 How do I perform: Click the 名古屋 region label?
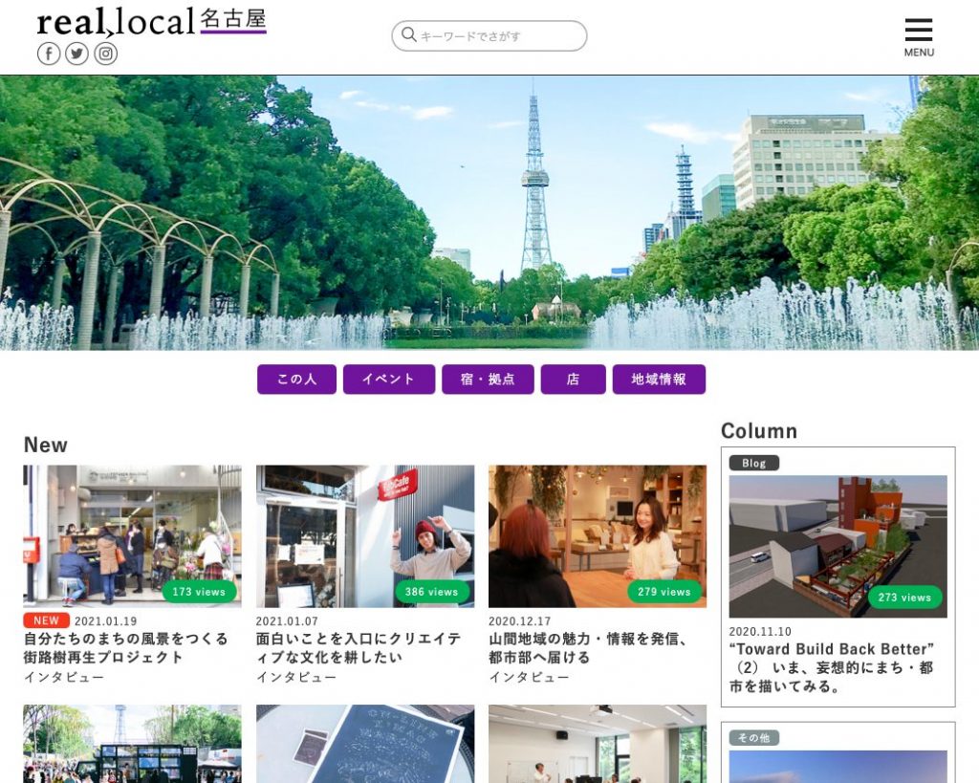coord(233,20)
